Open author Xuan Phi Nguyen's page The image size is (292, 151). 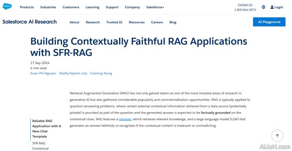click(x=43, y=73)
